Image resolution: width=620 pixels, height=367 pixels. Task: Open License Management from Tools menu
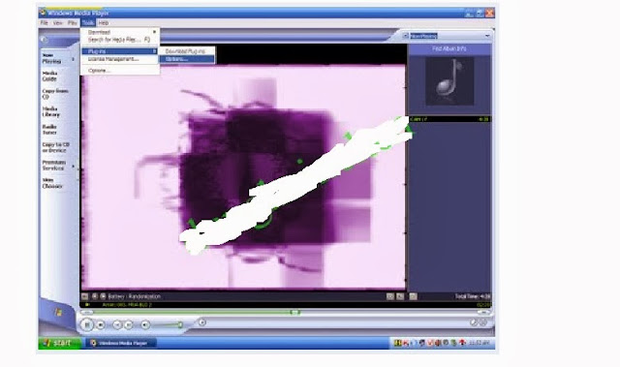[x=120, y=59]
